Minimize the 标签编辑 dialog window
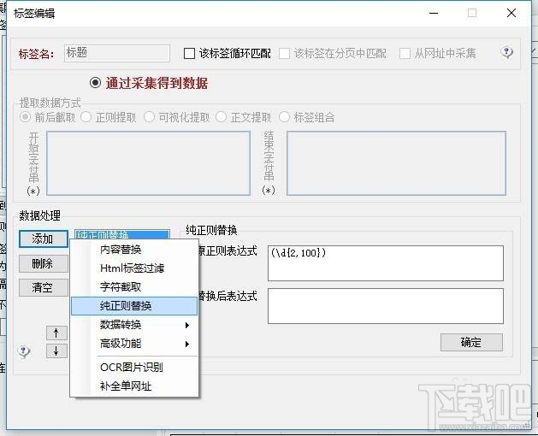 point(434,13)
